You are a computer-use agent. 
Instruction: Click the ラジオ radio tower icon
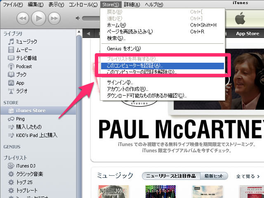coord(11,91)
